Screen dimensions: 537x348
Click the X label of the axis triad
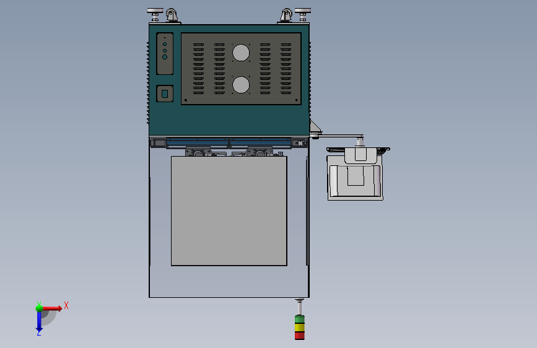coord(66,305)
